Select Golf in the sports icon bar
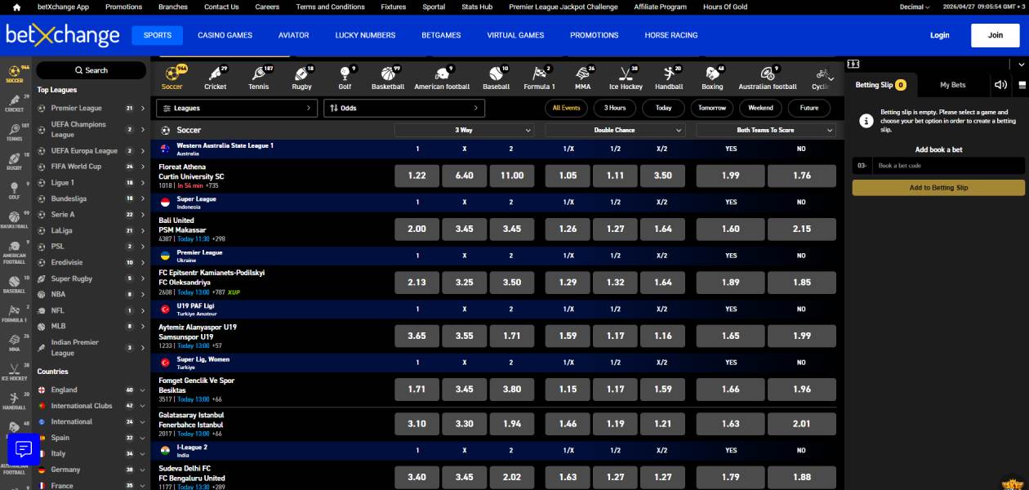Image resolution: width=1029 pixels, height=490 pixels. pos(345,78)
